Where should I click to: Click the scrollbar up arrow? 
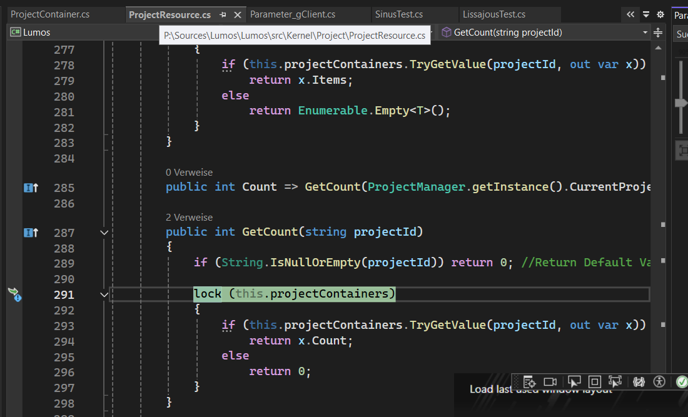click(x=658, y=48)
